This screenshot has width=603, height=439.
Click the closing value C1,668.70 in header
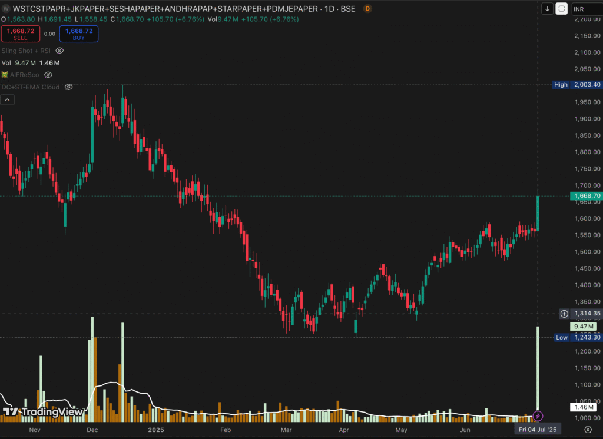pyautogui.click(x=127, y=19)
